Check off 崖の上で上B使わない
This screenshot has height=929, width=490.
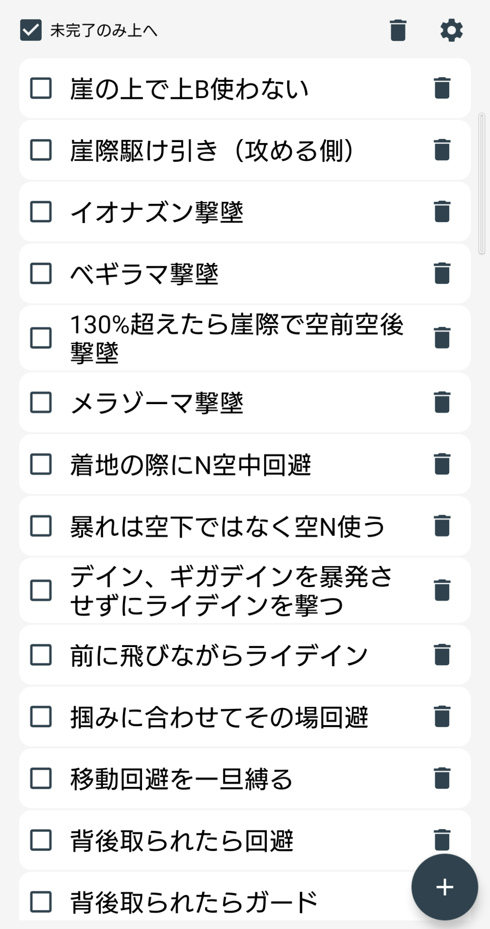pos(41,88)
